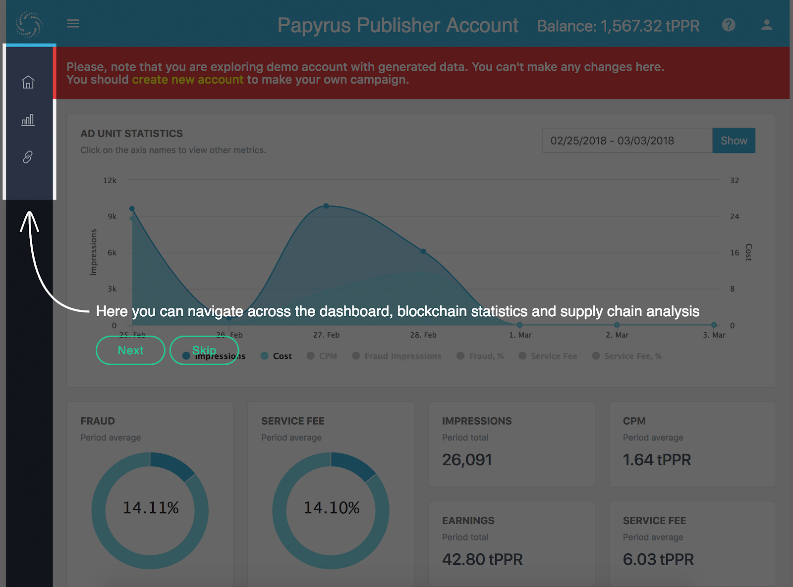Toggle the CPM legend series
Screen dimensions: 793x587
point(322,356)
